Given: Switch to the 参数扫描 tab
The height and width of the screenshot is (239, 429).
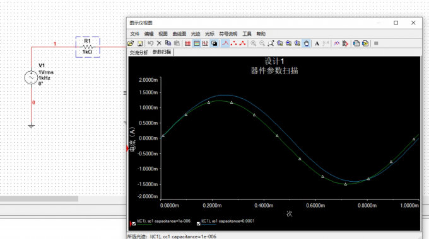Looking at the screenshot, I should [x=162, y=52].
